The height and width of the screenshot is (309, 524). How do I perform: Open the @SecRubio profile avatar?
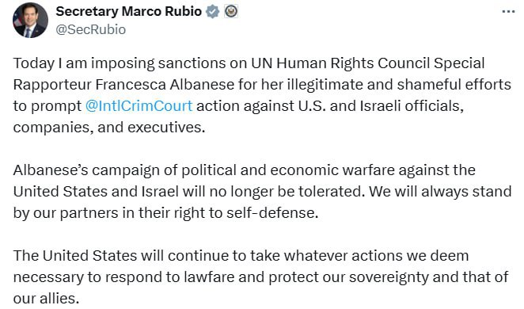coord(30,20)
